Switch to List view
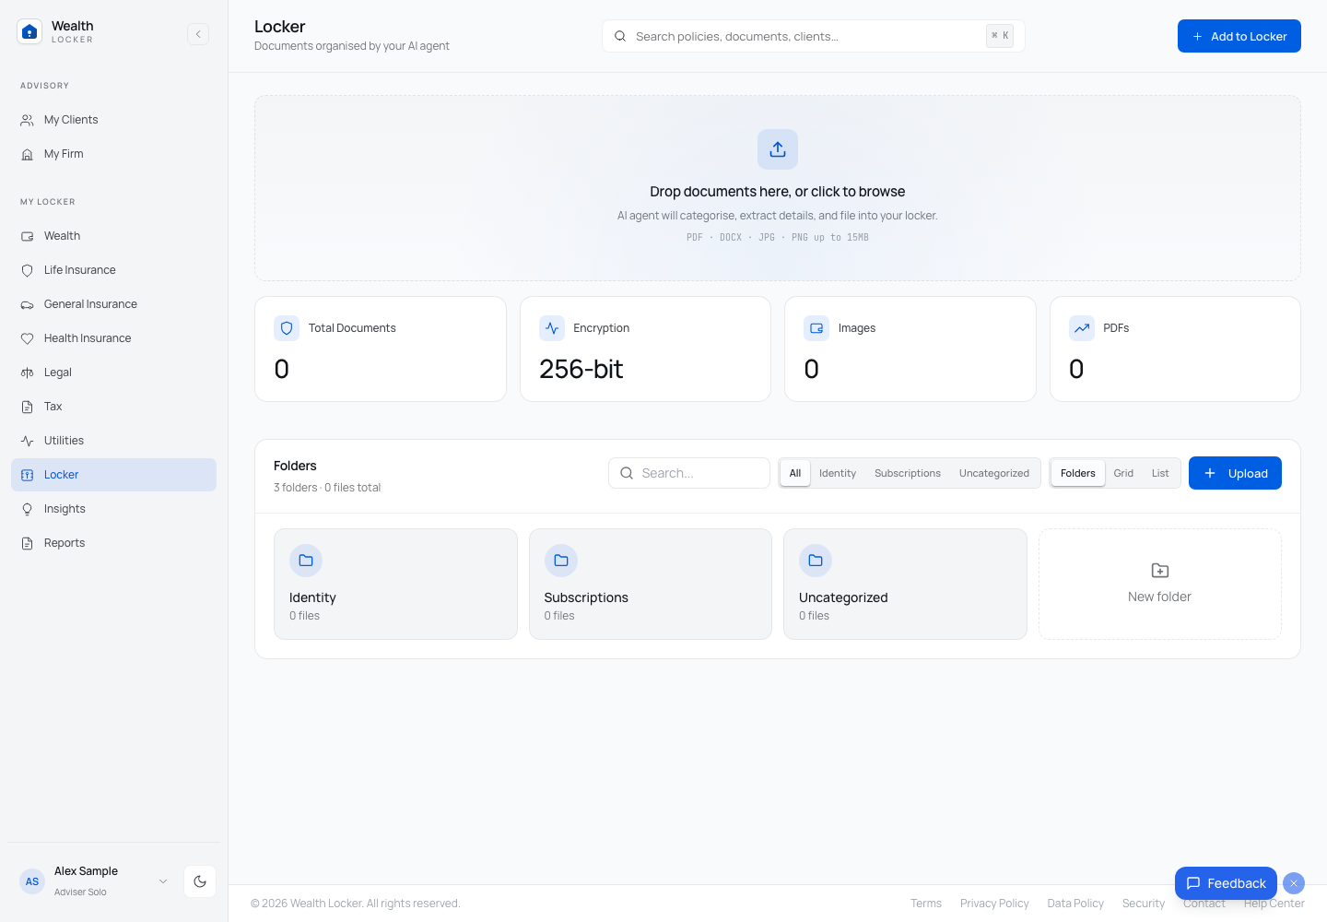 pos(1160,473)
